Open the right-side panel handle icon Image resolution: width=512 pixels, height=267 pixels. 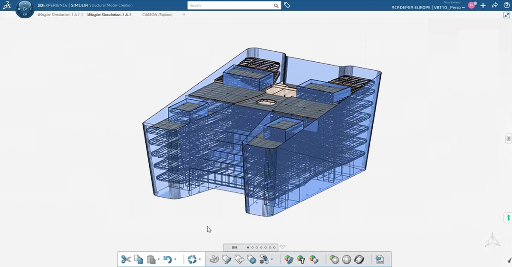pos(508,138)
